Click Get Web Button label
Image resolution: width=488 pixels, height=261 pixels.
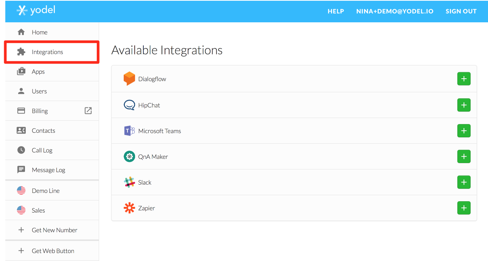53,251
